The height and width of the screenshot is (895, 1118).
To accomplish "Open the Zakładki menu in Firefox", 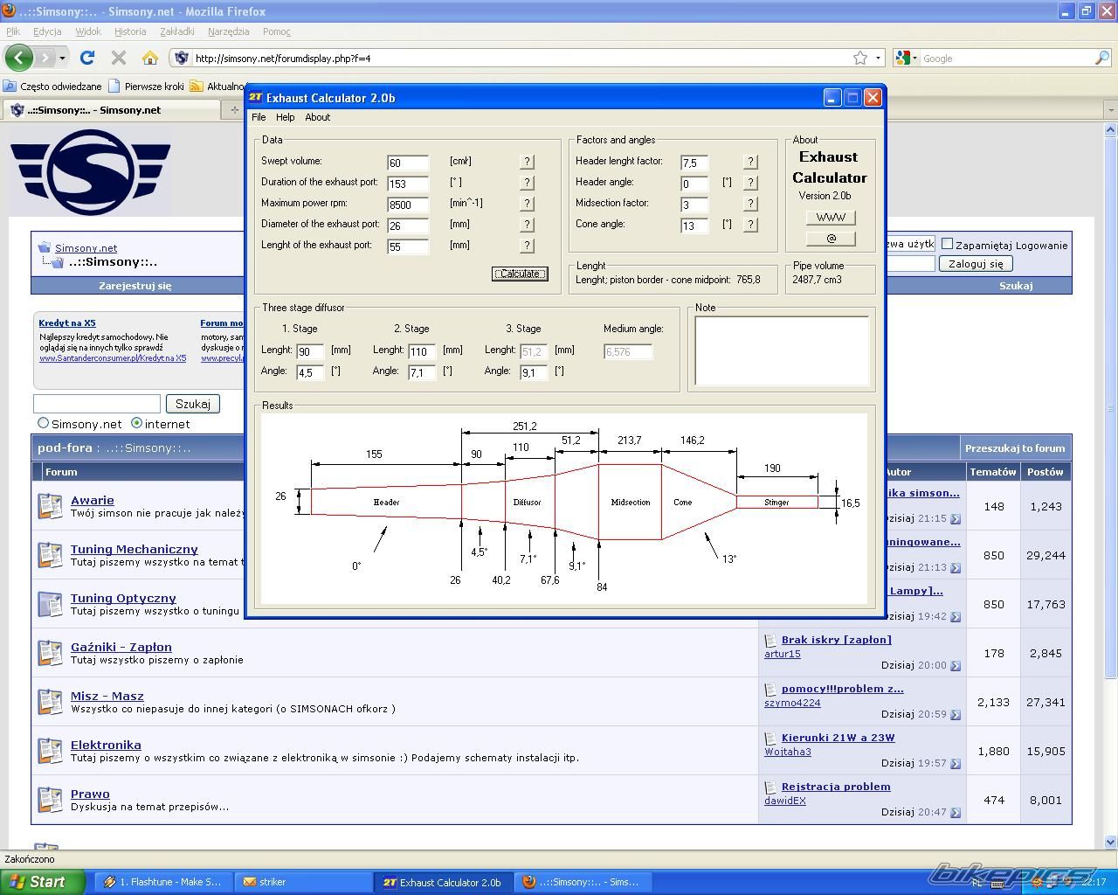I will (x=176, y=31).
